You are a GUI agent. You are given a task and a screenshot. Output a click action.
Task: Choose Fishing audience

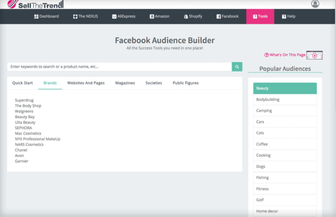pos(285,177)
